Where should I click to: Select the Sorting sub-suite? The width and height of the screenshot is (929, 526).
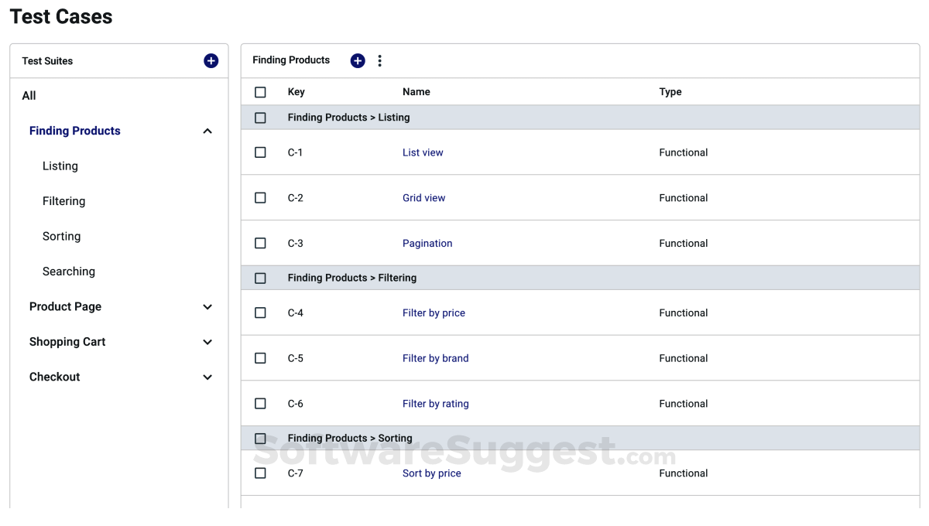coord(61,236)
